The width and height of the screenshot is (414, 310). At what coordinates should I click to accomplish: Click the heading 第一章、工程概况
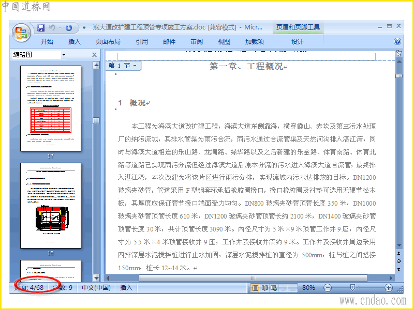click(246, 66)
